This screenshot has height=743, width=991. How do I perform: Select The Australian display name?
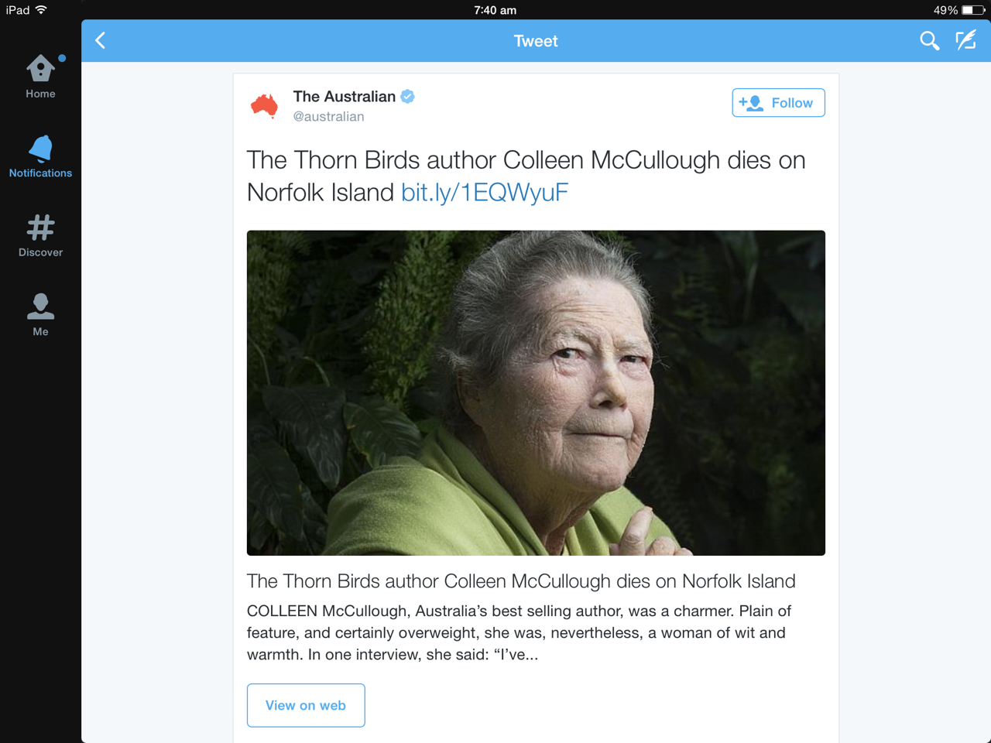[x=344, y=97]
